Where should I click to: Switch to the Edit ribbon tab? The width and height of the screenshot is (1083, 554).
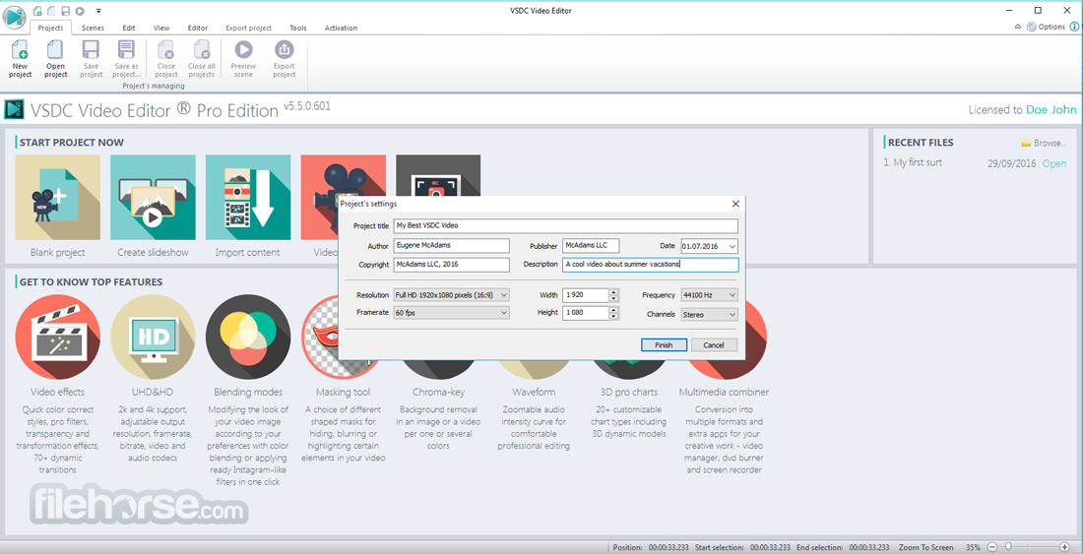129,29
